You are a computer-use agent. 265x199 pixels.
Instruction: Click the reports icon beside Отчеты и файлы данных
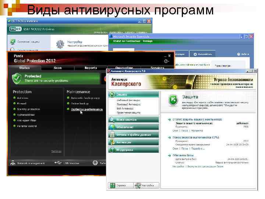[x=112, y=135]
